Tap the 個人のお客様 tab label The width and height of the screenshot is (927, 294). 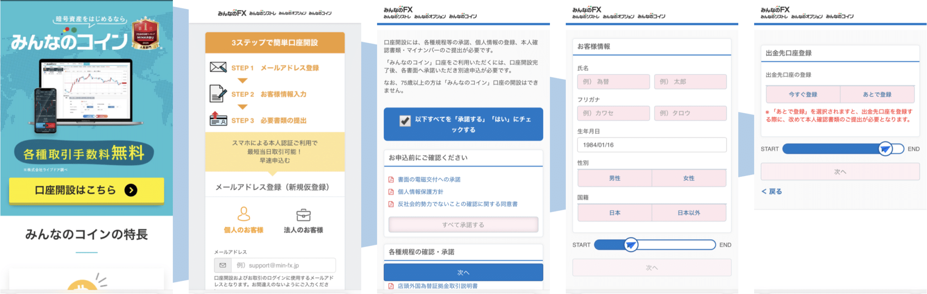(x=244, y=230)
